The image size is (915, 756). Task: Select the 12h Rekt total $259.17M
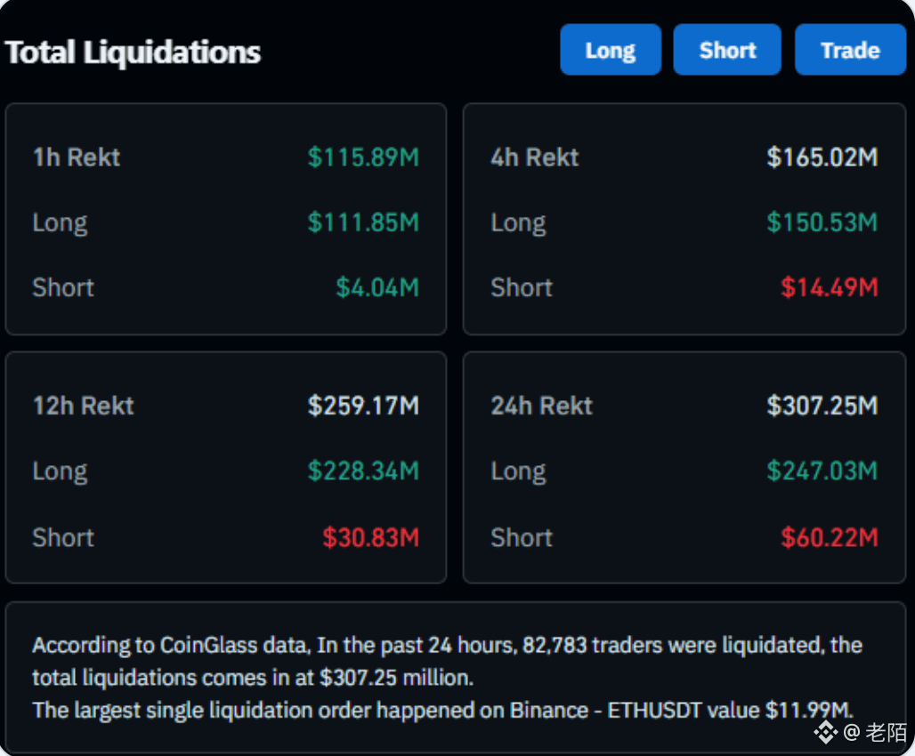pos(363,406)
